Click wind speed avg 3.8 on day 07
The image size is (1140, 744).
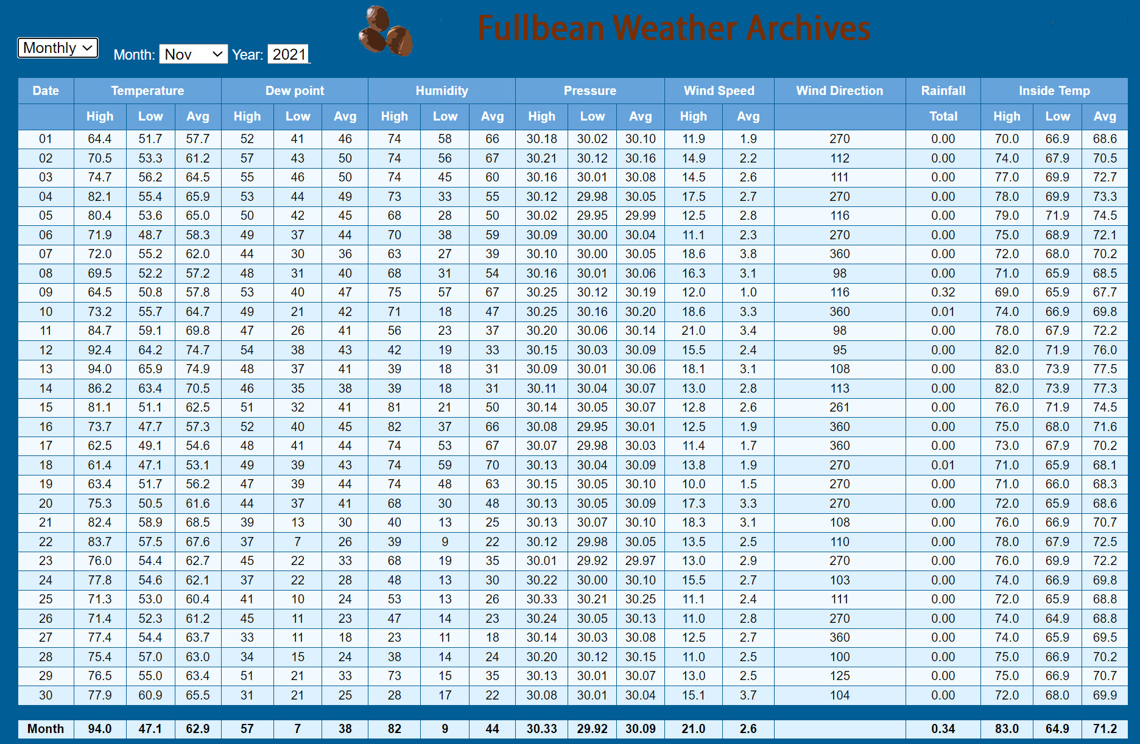pos(748,254)
